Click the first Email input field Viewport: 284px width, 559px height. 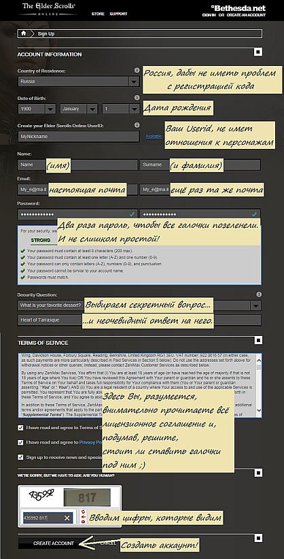click(x=77, y=190)
